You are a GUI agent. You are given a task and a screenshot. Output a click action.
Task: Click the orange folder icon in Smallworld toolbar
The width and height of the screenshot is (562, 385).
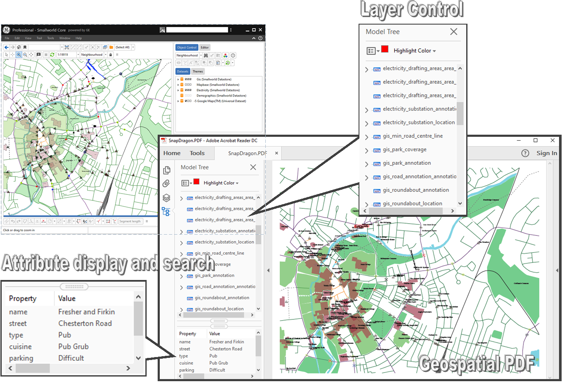(111, 47)
